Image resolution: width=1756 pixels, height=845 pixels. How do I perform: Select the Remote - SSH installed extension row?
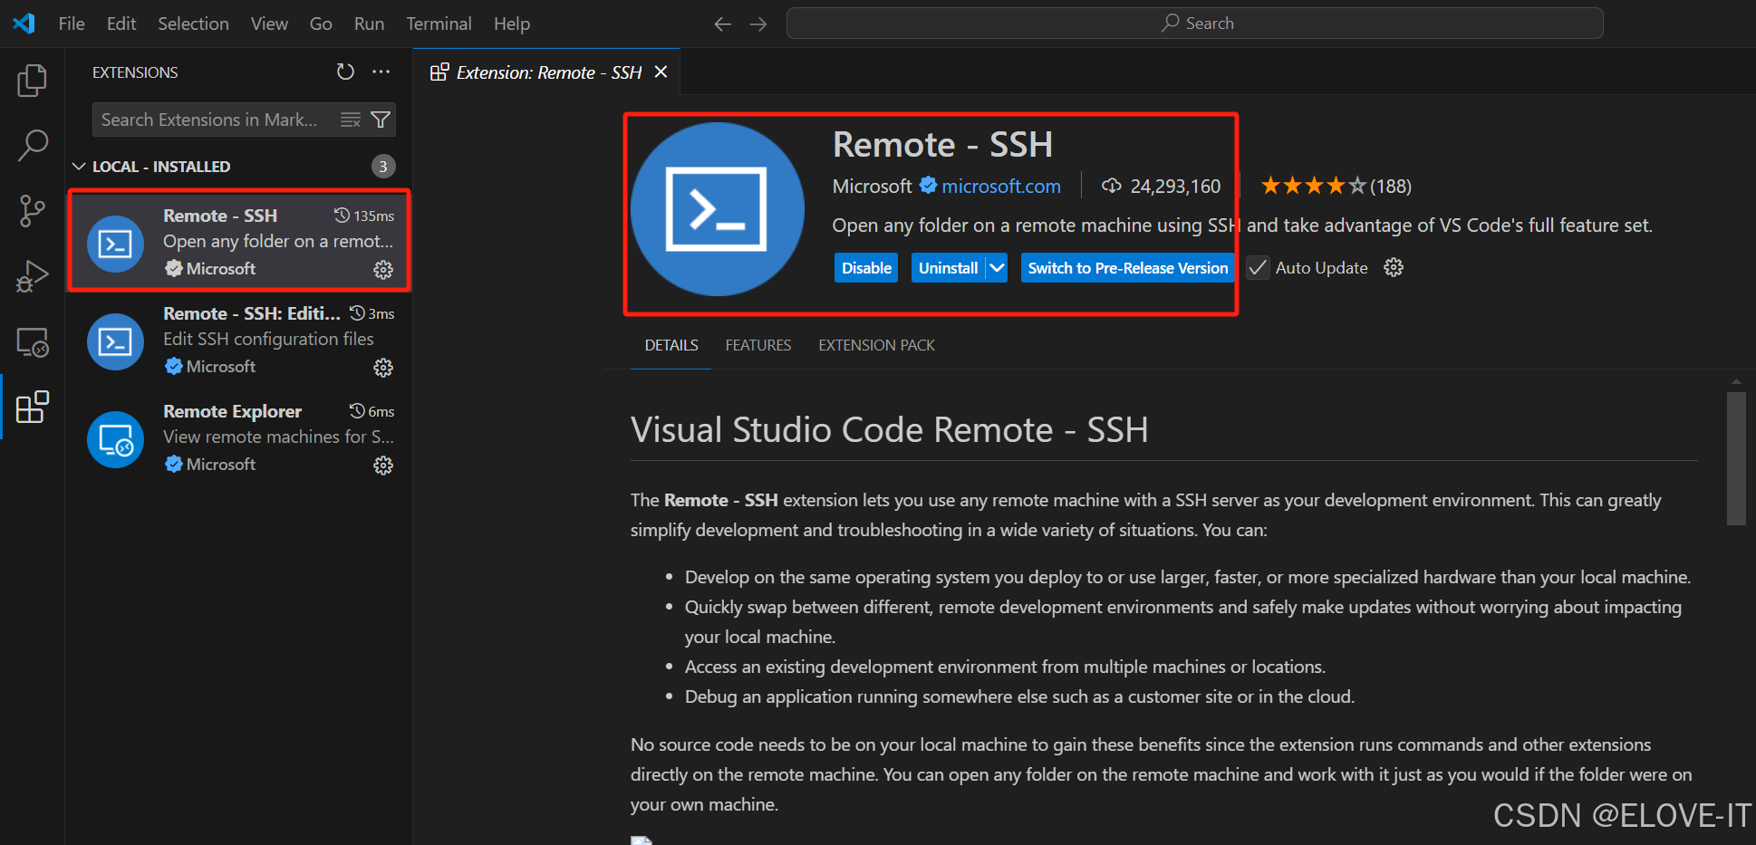point(239,241)
